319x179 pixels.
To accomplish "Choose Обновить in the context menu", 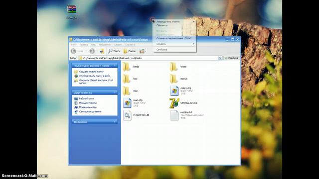I will (174, 25).
